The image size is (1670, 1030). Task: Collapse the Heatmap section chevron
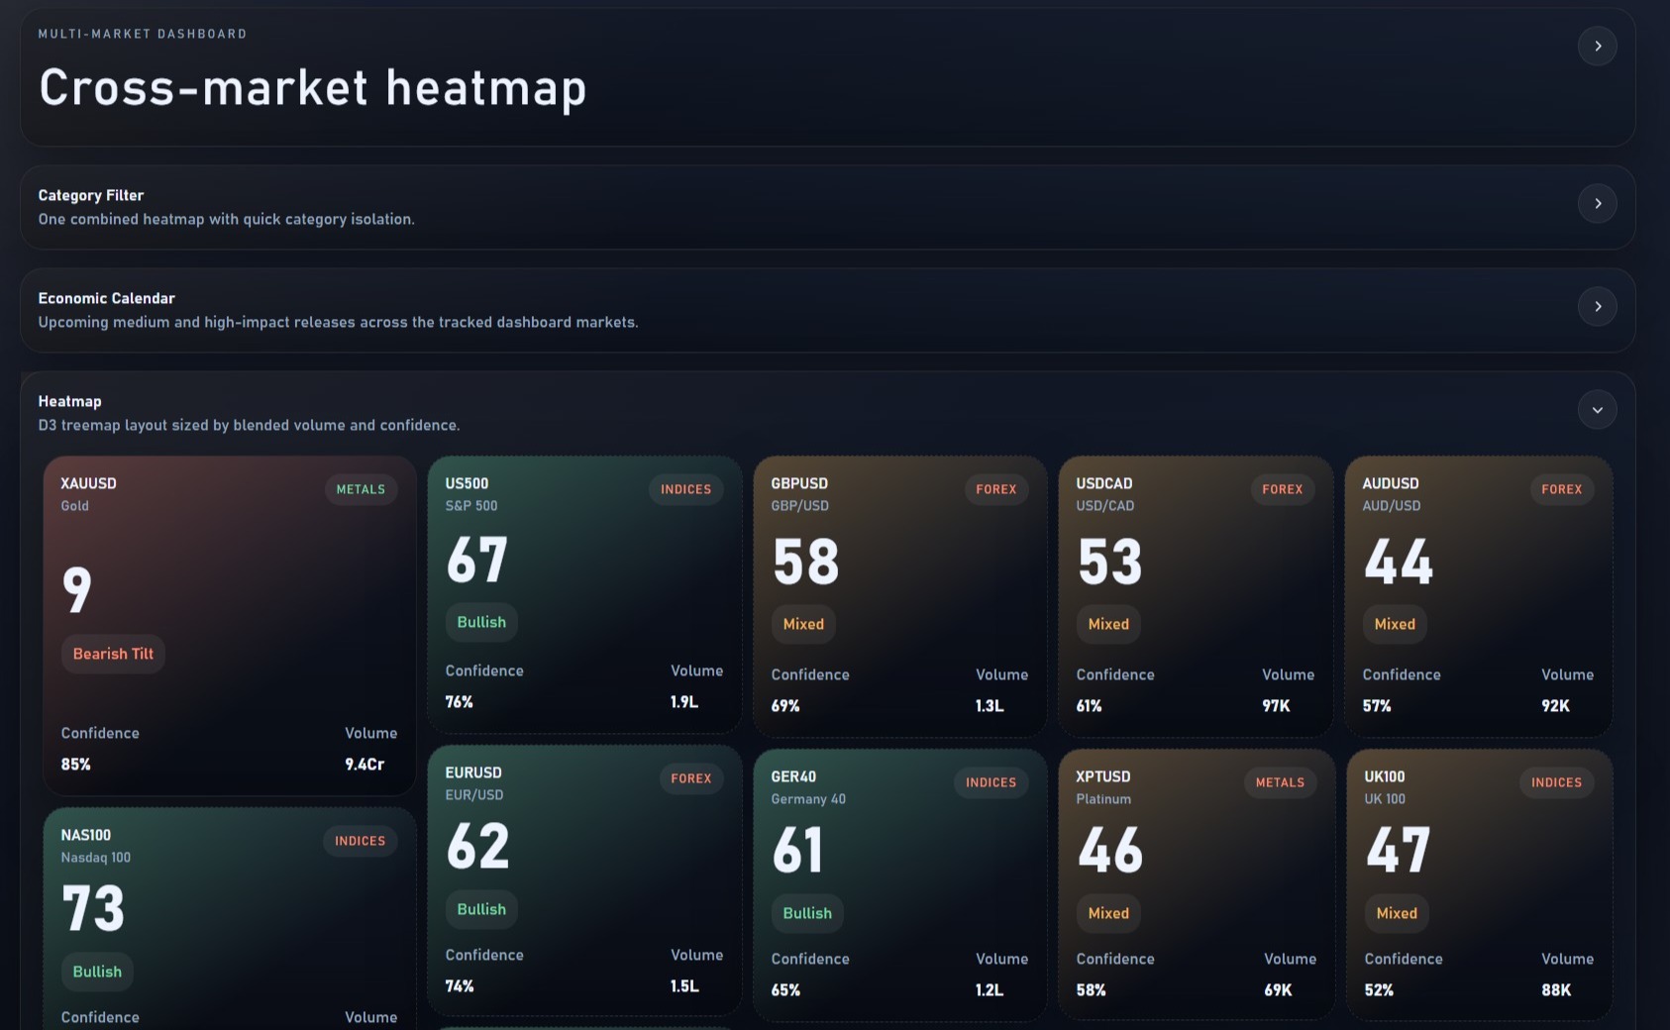[1597, 409]
